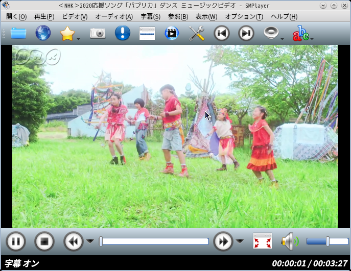This screenshot has height=271, width=351.
Task: Mute audio with the speaker icon
Action: click(x=290, y=241)
